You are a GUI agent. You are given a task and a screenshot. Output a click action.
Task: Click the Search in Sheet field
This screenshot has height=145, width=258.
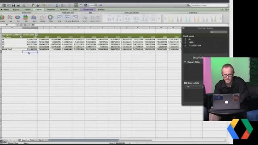coord(209,5)
